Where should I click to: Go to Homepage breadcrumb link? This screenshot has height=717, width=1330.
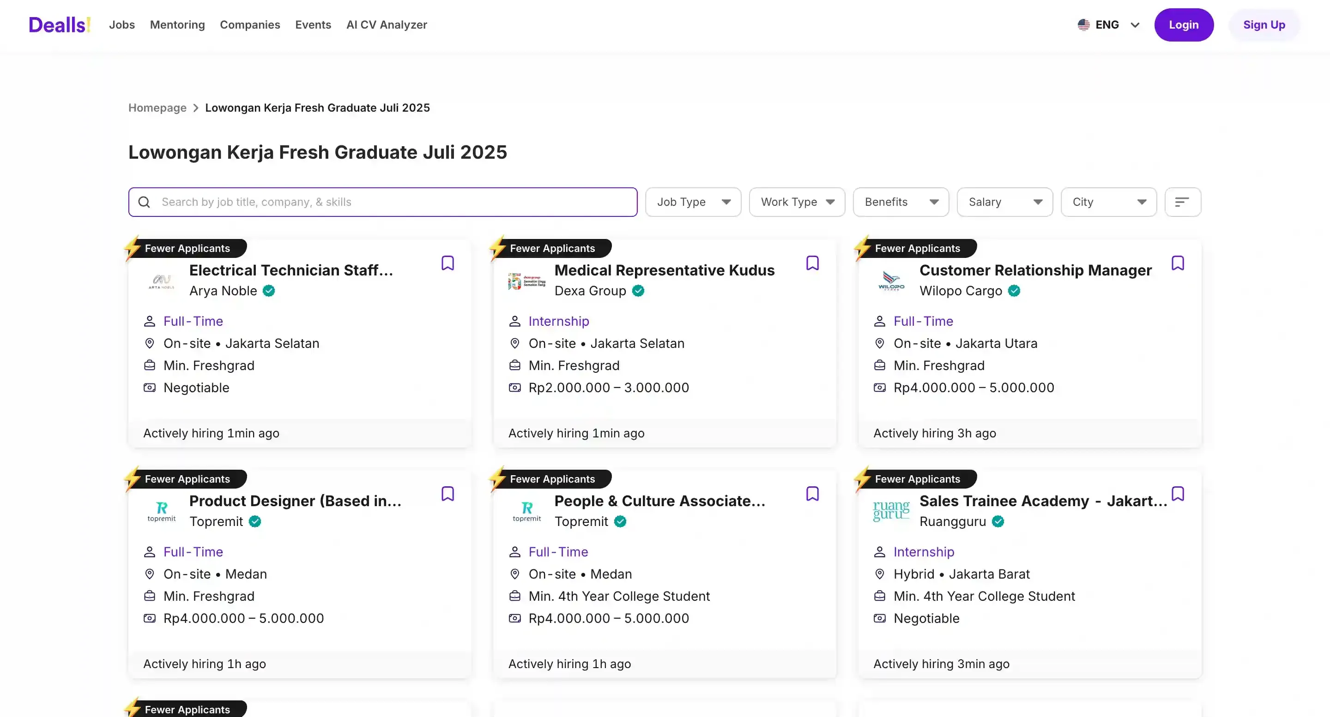[x=157, y=108]
